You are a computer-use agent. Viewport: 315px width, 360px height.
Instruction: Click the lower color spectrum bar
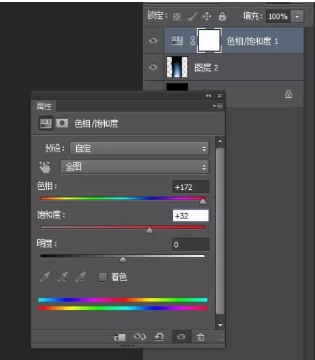(123, 308)
